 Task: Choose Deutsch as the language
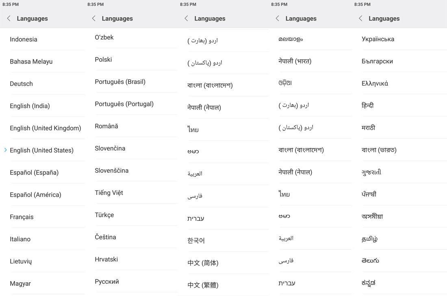coord(21,83)
